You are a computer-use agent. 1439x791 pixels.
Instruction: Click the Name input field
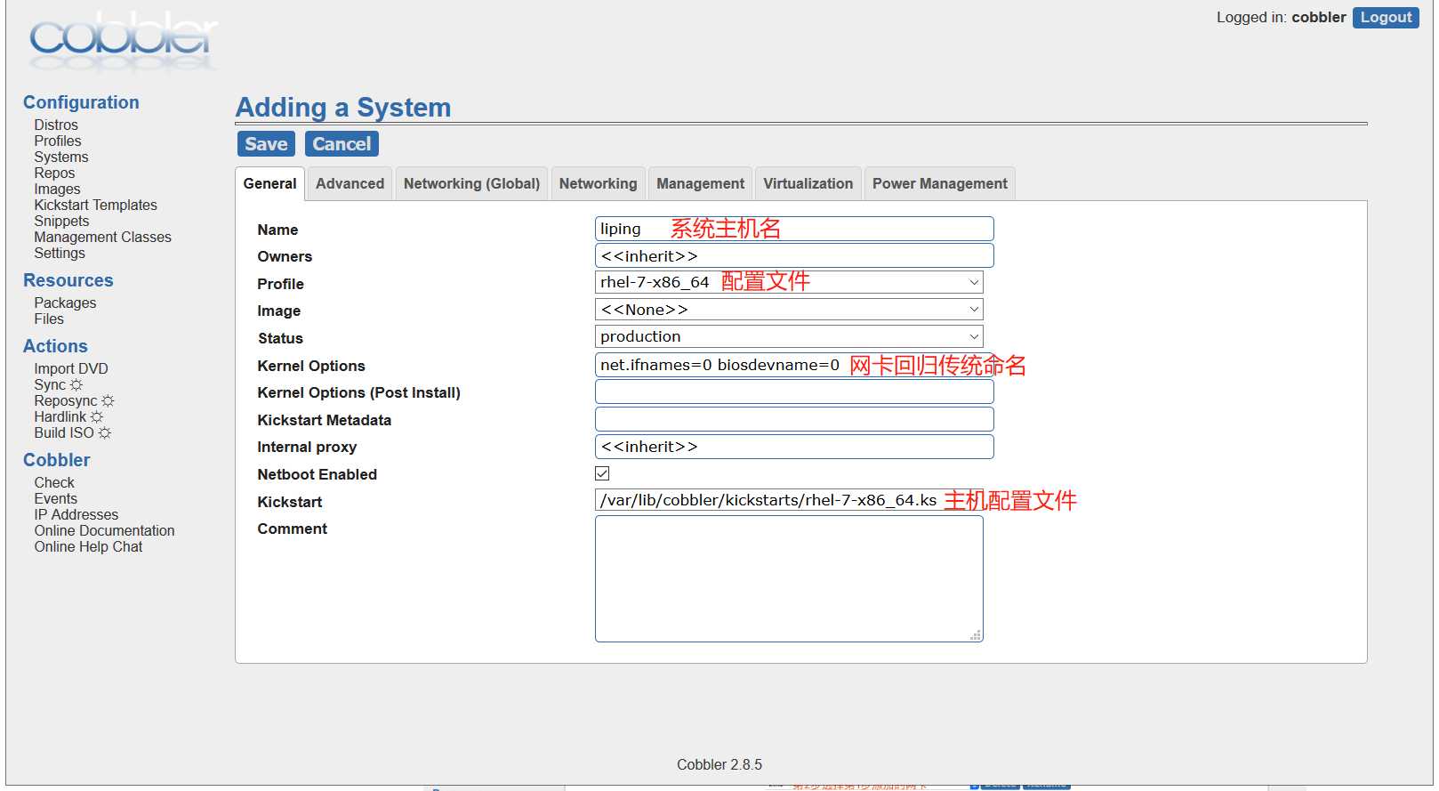[x=794, y=229]
